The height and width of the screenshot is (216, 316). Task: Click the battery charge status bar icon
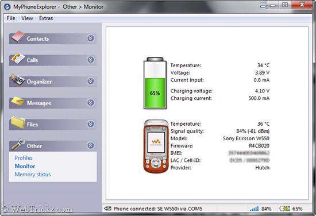(x=285, y=209)
